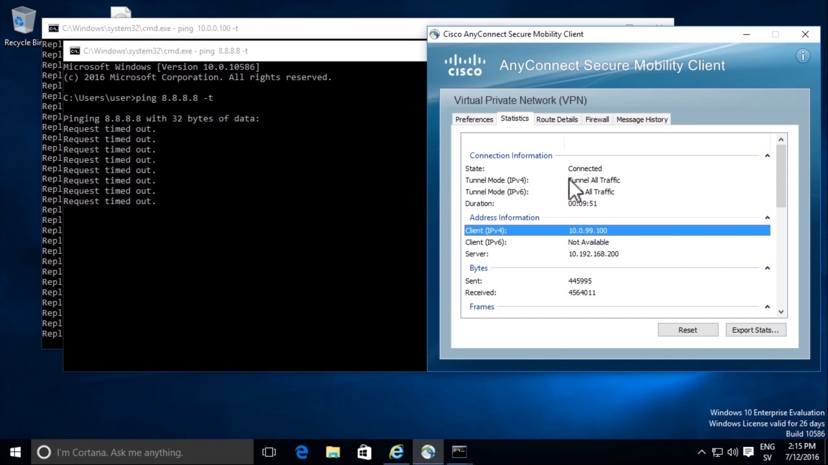The image size is (828, 465).
Task: Select the Client (IPv4) row
Action: tap(617, 231)
